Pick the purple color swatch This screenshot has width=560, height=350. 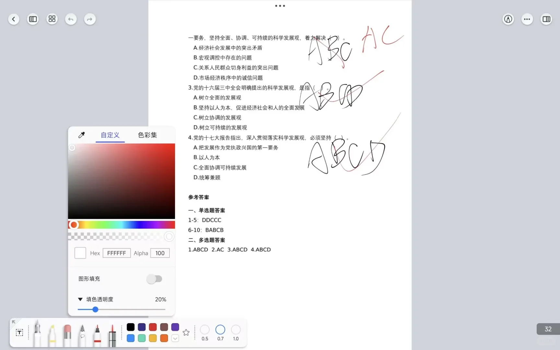tap(175, 327)
